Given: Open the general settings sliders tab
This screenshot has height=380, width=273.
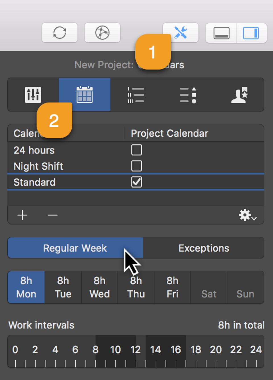Looking at the screenshot, I should (x=33, y=95).
